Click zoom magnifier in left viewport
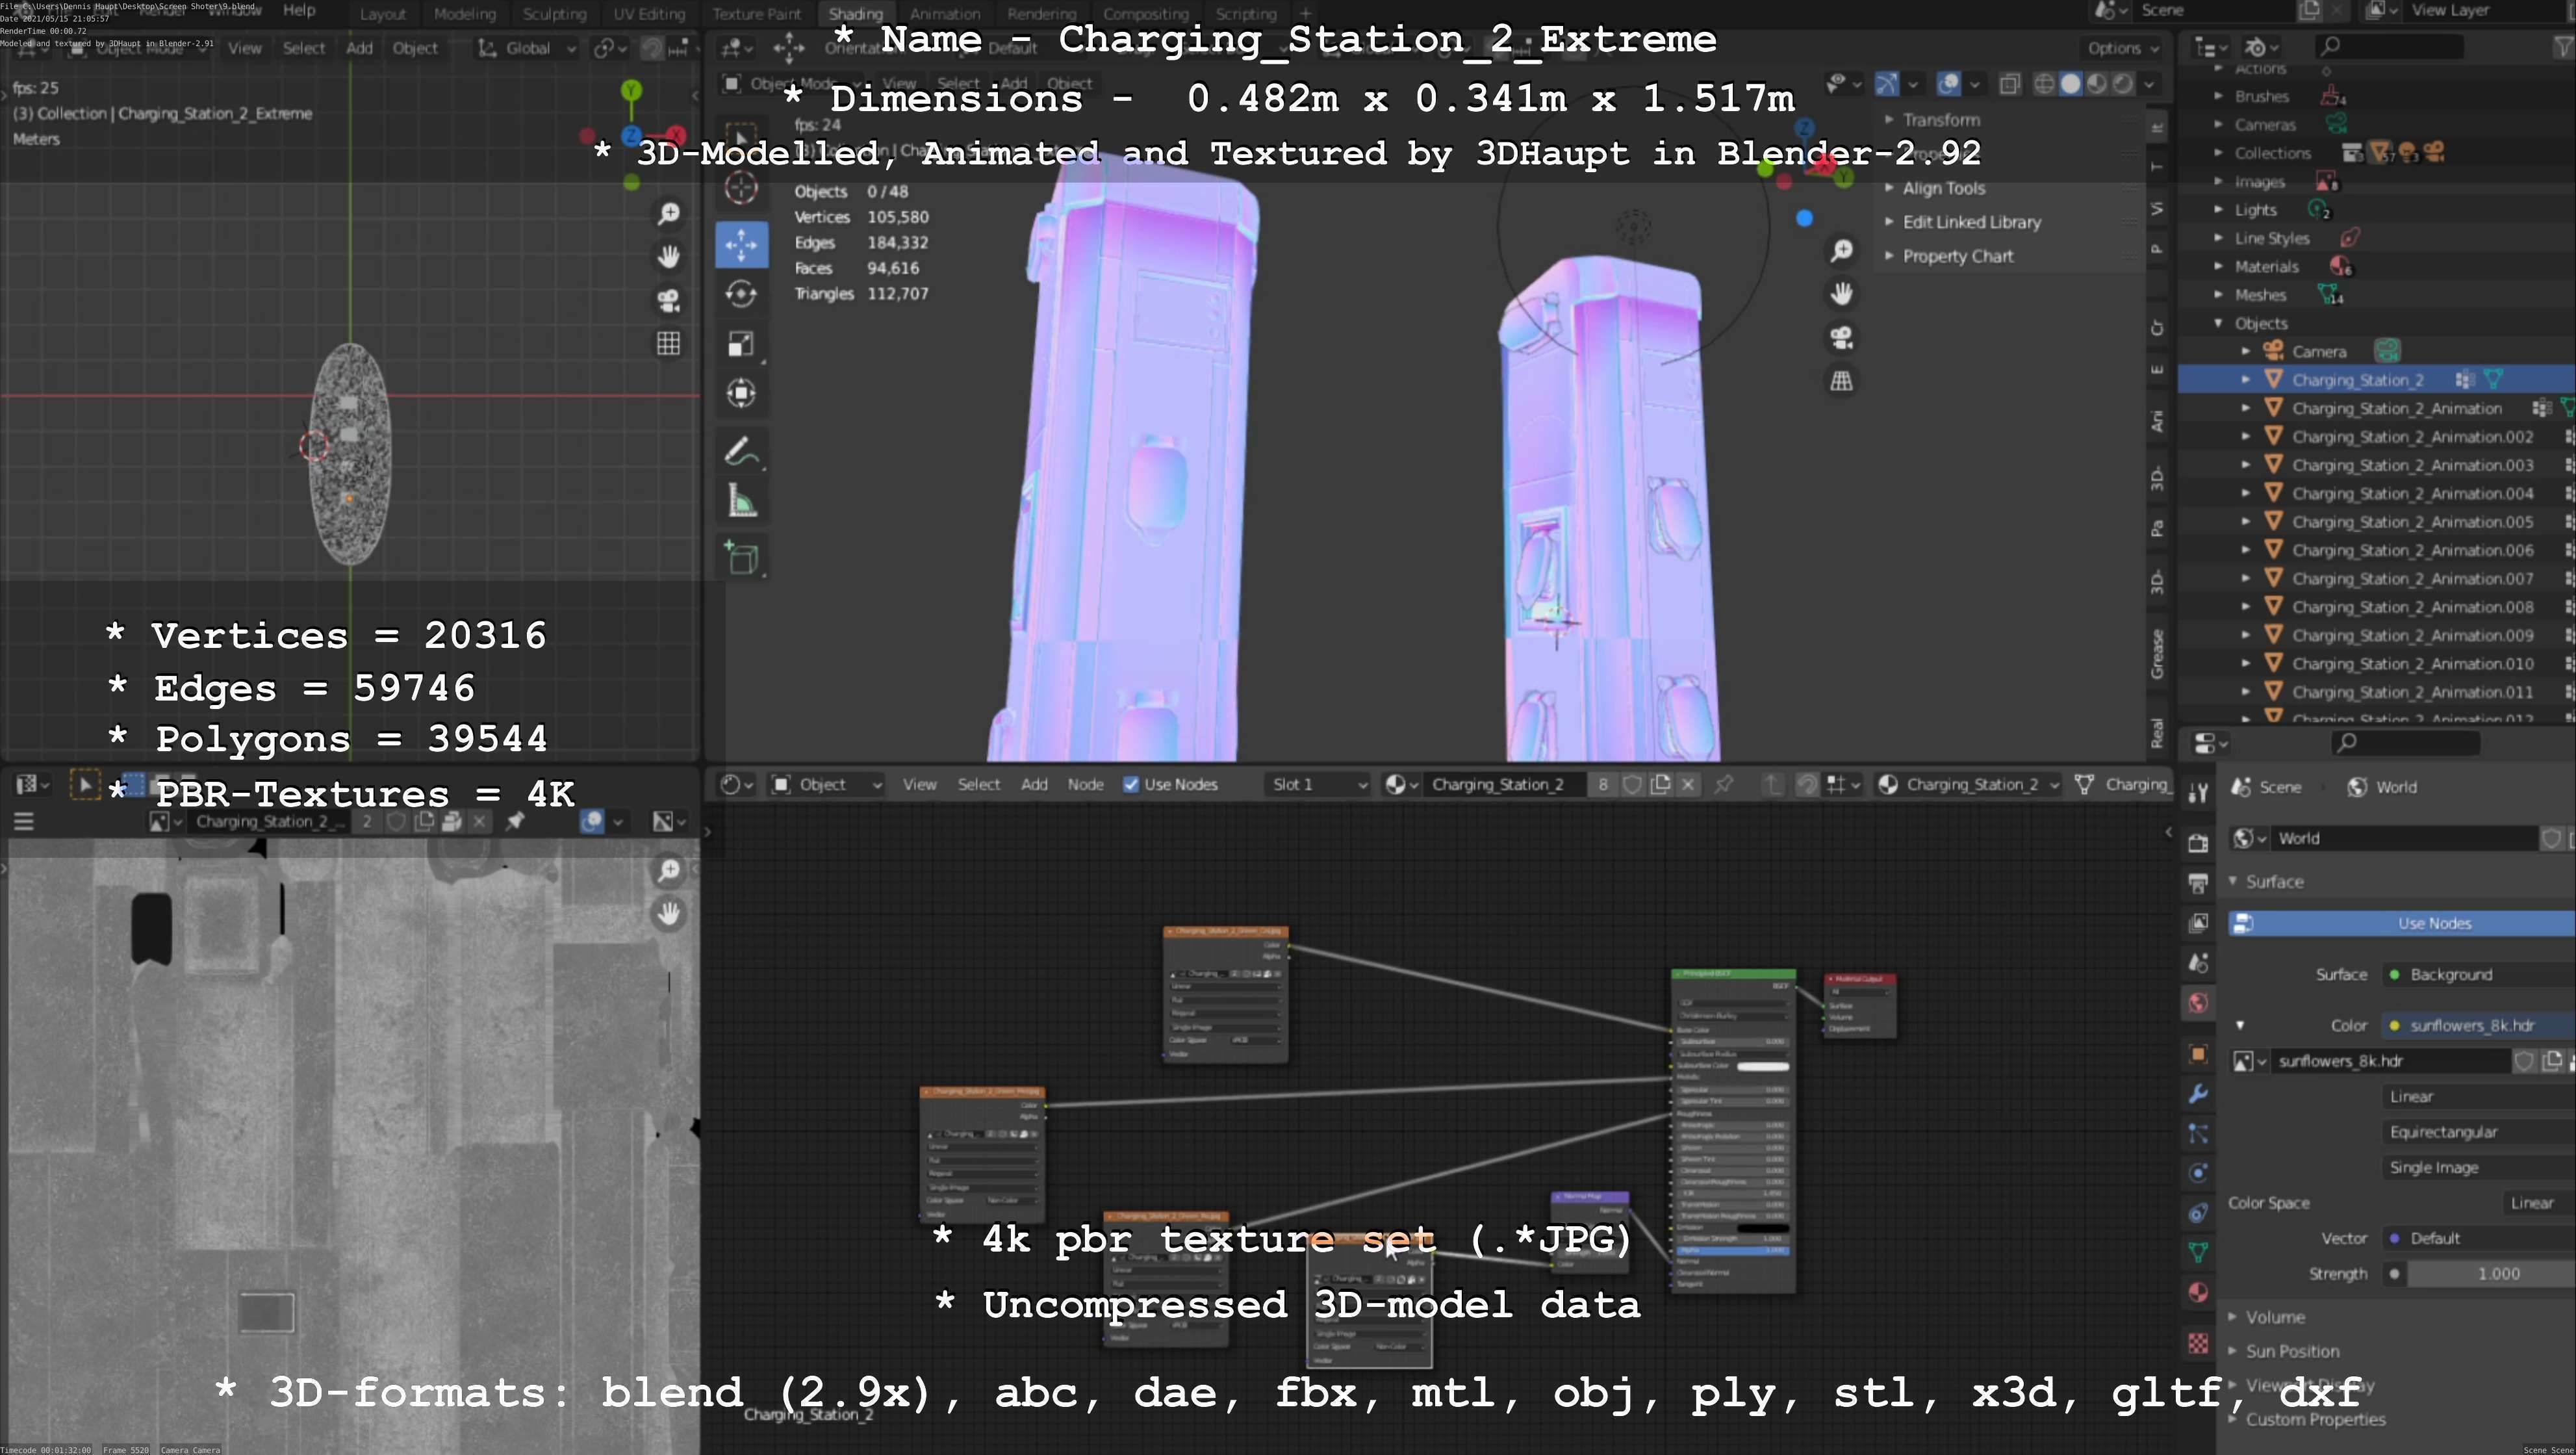 point(668,213)
